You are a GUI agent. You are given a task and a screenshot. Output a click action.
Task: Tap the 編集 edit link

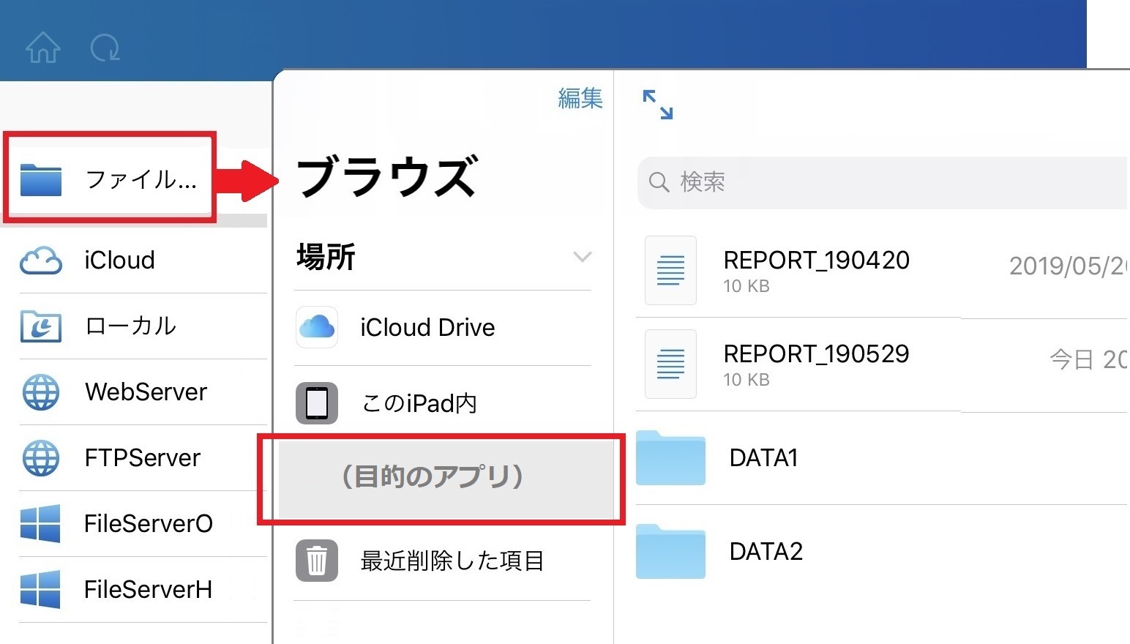tap(580, 98)
